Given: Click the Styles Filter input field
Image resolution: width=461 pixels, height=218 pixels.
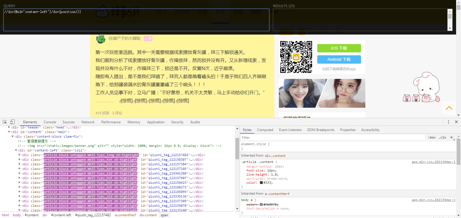Looking at the screenshot, I should tap(333, 138).
